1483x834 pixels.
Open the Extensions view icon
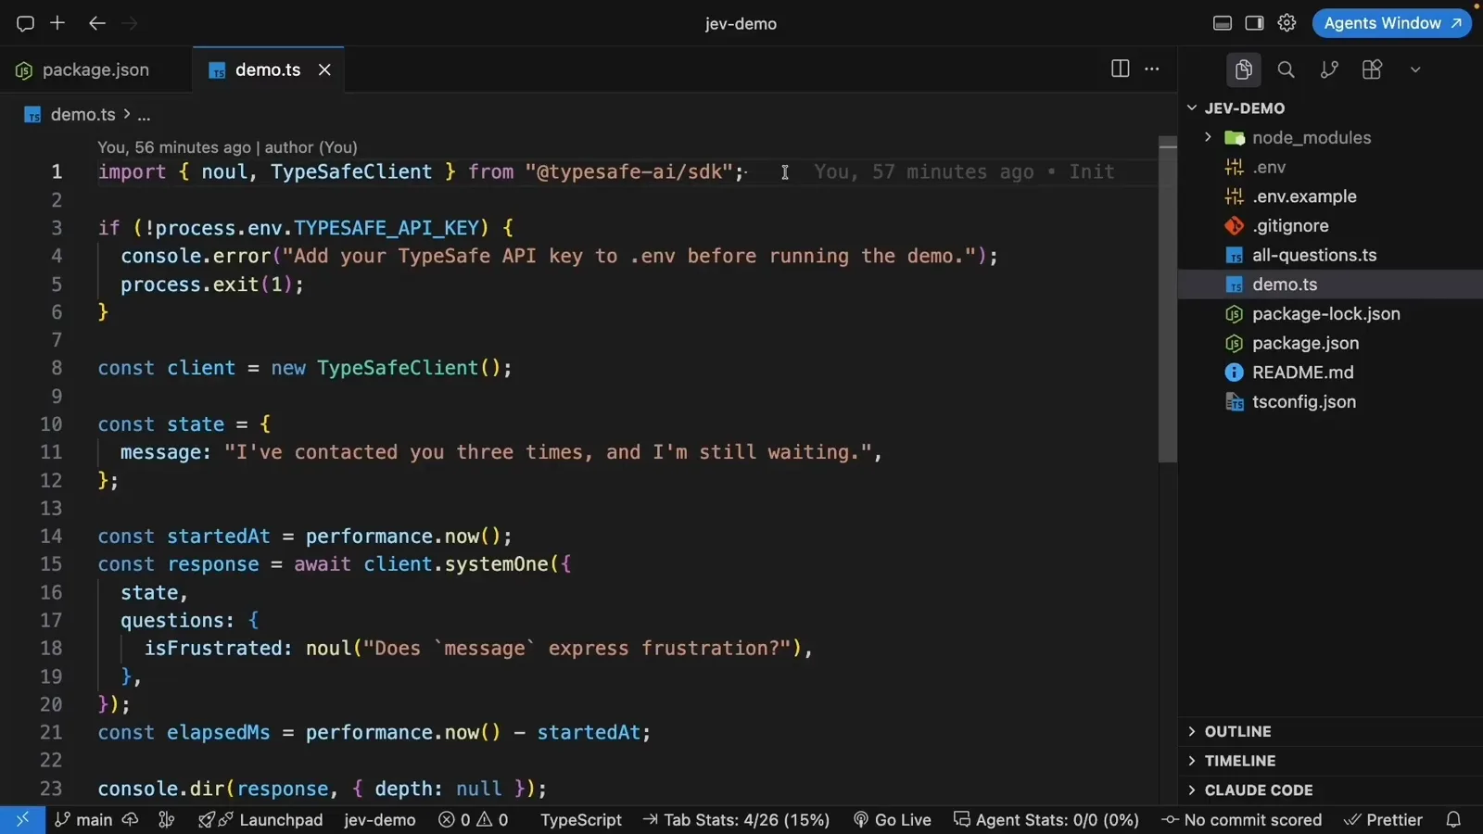point(1372,69)
